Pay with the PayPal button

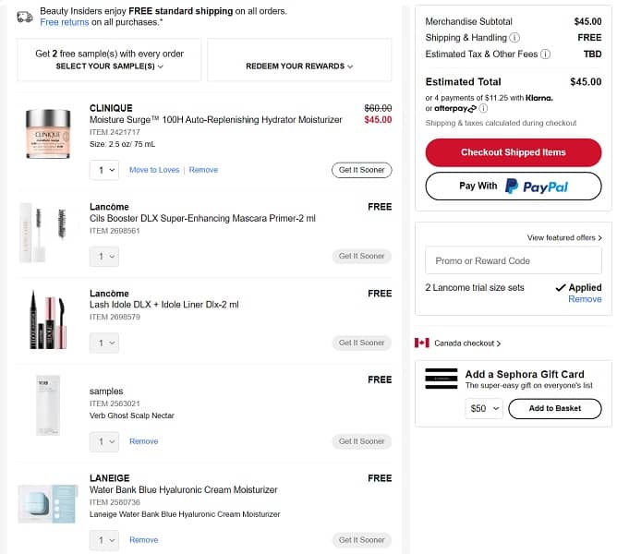(x=513, y=187)
